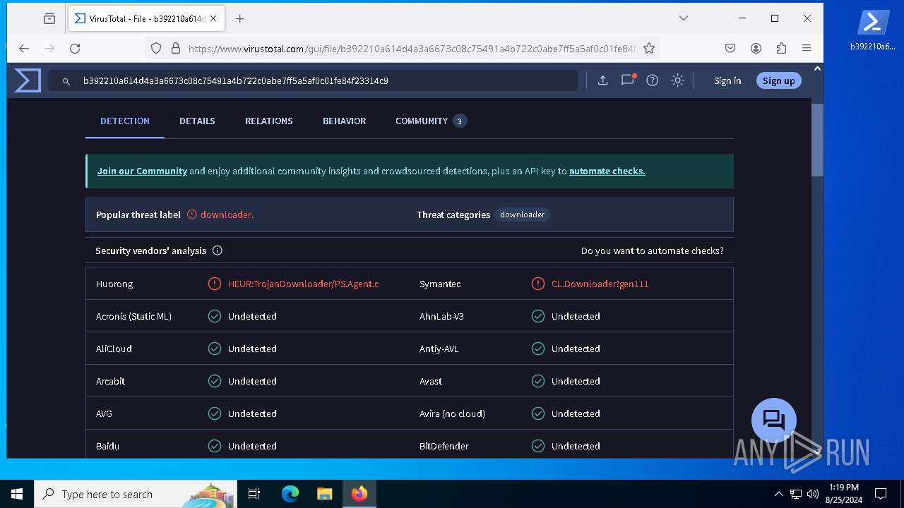Click the taskbar search box
Image resolution: width=904 pixels, height=508 pixels.
pyautogui.click(x=136, y=494)
